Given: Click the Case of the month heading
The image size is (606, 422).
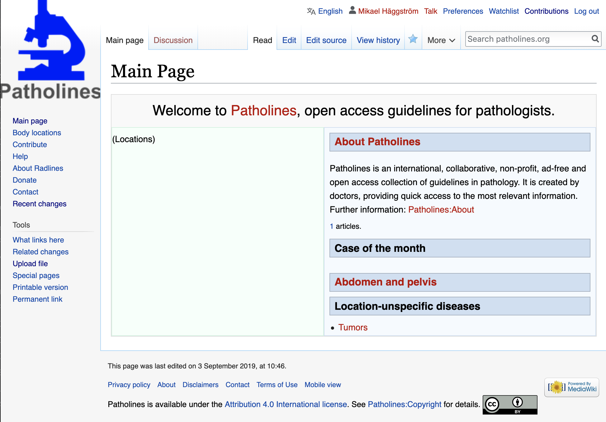Looking at the screenshot, I should pyautogui.click(x=380, y=248).
